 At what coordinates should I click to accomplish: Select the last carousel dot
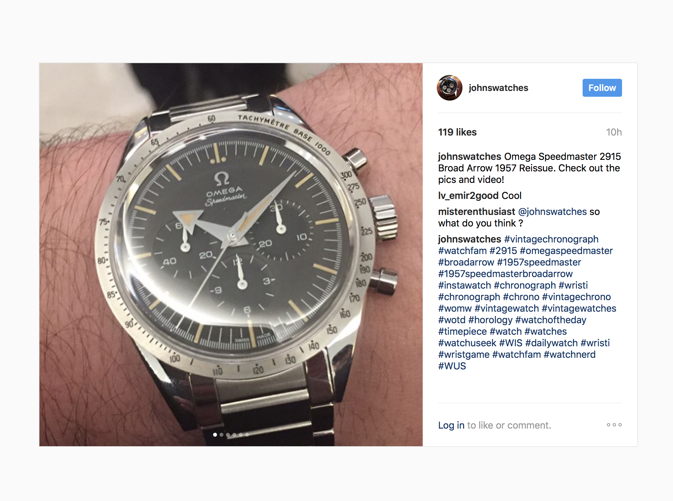(247, 435)
